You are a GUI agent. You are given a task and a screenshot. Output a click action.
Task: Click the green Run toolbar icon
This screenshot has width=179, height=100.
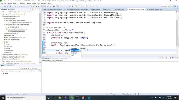point(54,6)
